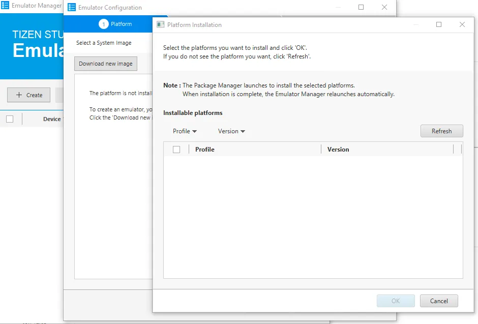
Task: Click Download new image in Emulator Configuration
Action: [105, 64]
